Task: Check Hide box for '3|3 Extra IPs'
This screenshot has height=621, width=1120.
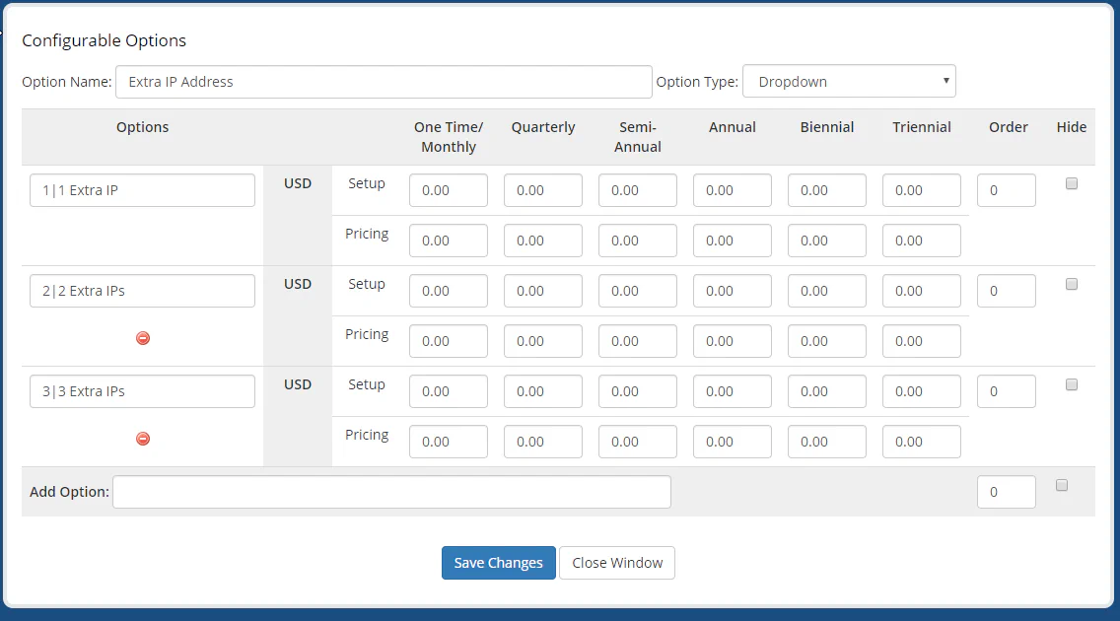Action: point(1072,384)
